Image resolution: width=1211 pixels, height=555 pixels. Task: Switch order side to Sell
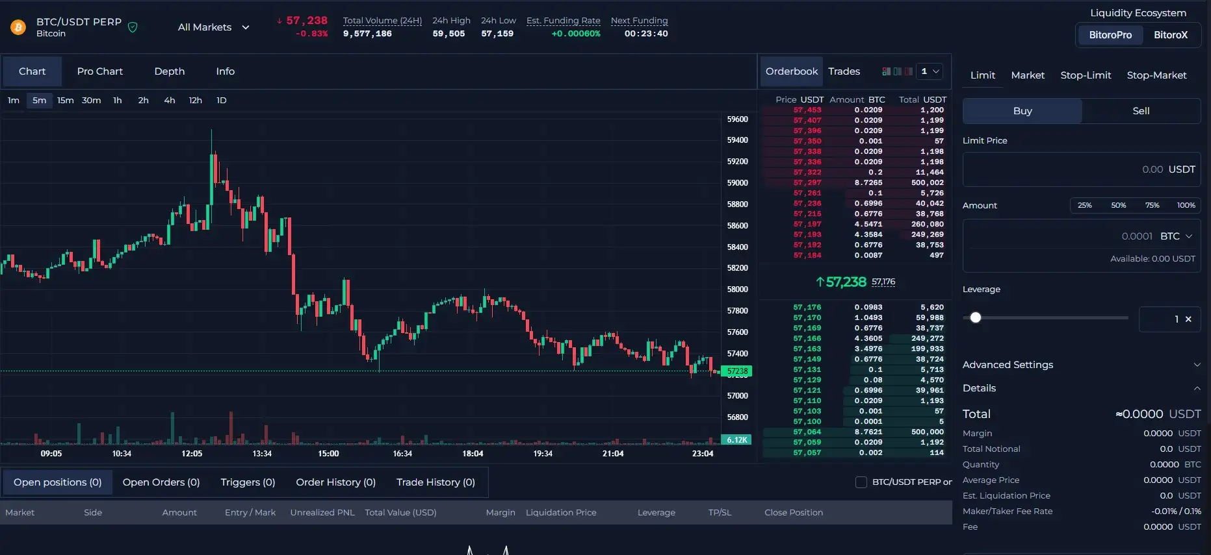click(x=1141, y=111)
